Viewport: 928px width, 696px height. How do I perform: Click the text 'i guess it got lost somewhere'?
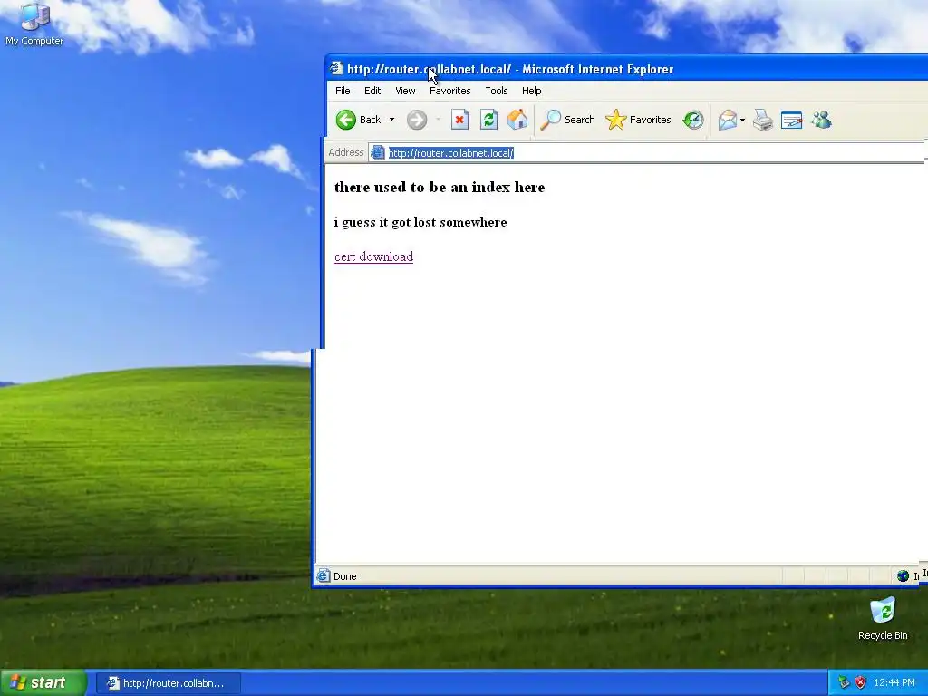tap(420, 222)
